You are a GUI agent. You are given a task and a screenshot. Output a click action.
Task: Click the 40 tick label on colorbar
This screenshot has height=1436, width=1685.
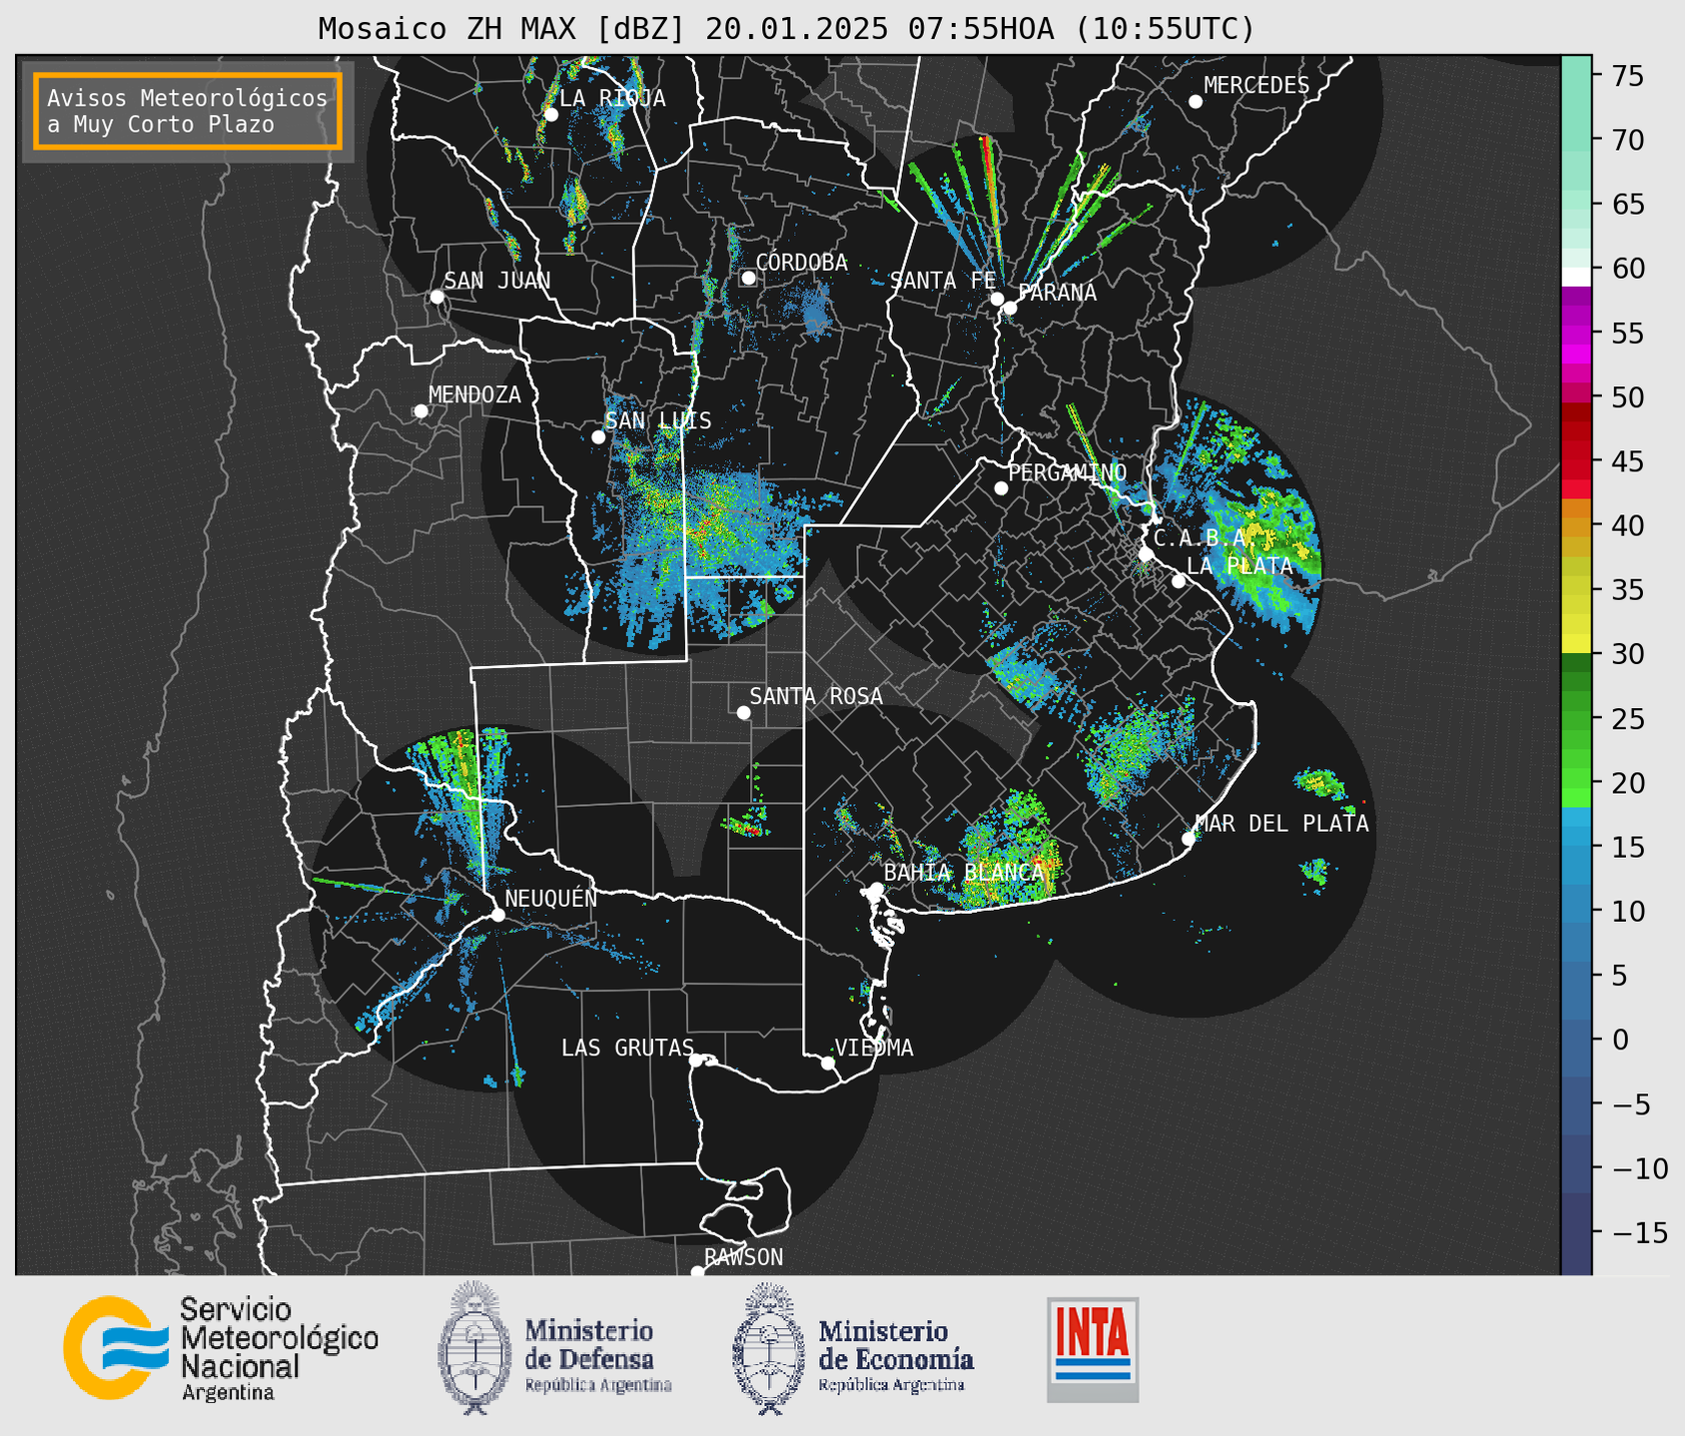[x=1627, y=526]
